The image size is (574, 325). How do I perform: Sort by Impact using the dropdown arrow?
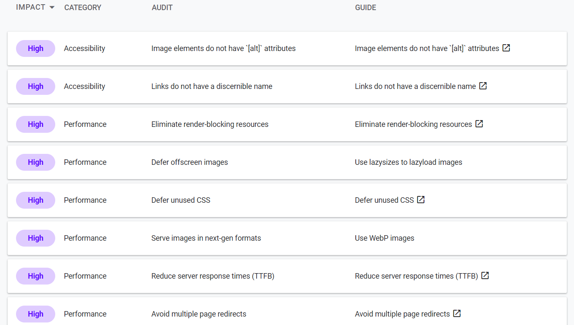coord(52,8)
